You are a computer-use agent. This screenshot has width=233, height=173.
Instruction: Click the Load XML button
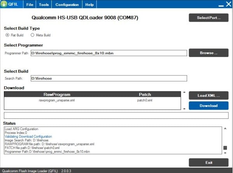click(208, 96)
